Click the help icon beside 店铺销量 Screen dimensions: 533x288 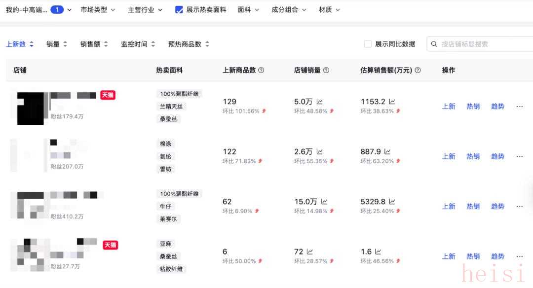326,70
